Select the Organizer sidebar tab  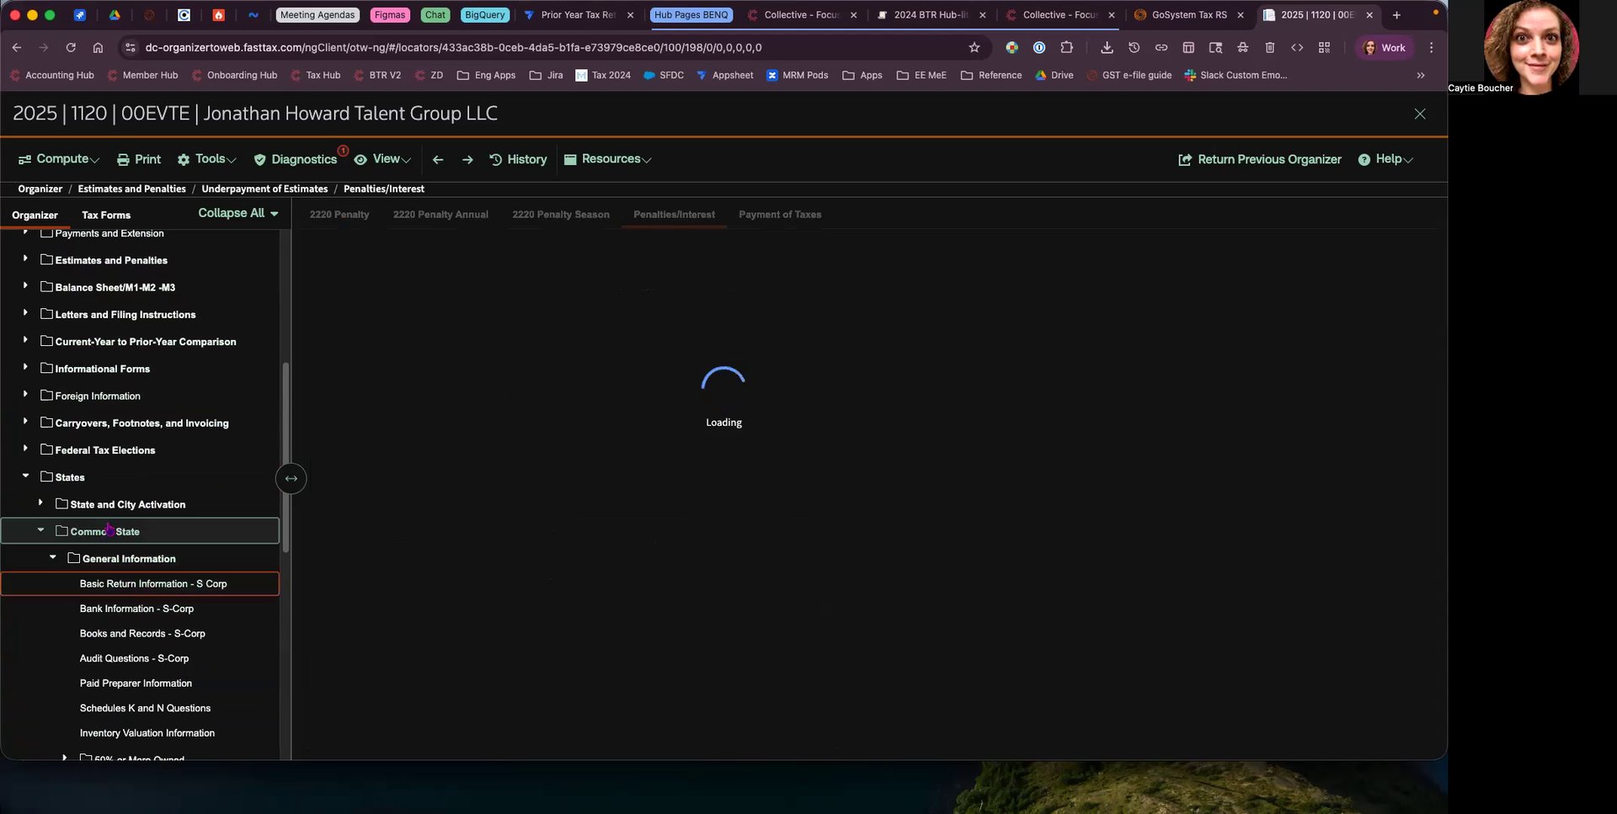tap(35, 215)
